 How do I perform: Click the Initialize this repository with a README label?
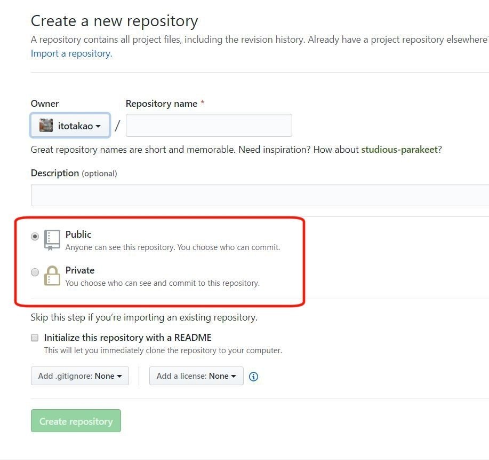point(128,338)
